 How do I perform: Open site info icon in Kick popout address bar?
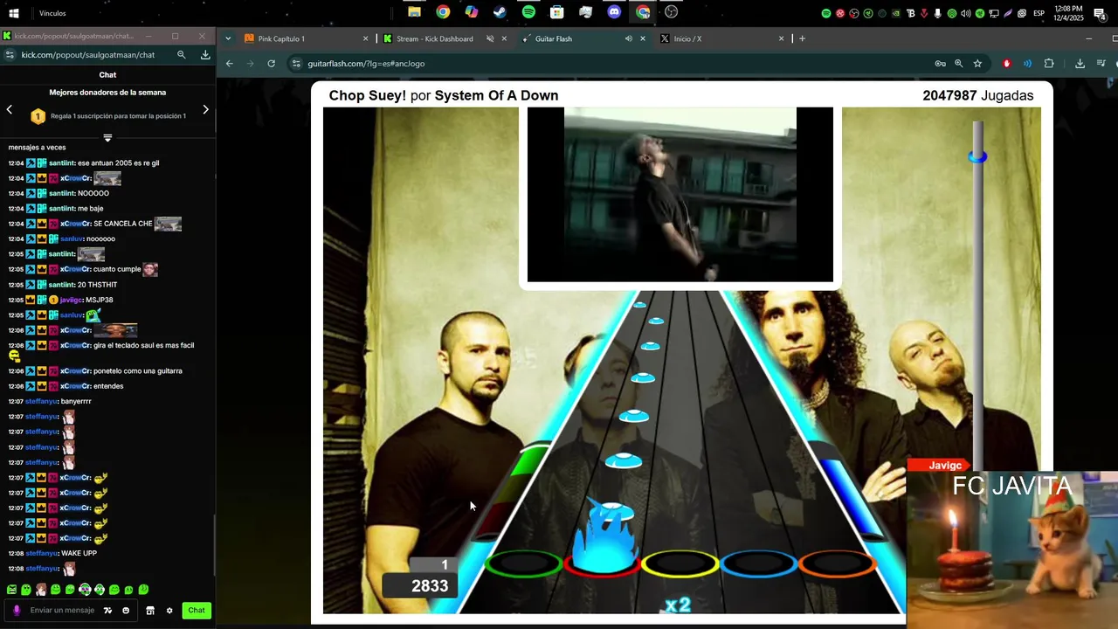10,54
